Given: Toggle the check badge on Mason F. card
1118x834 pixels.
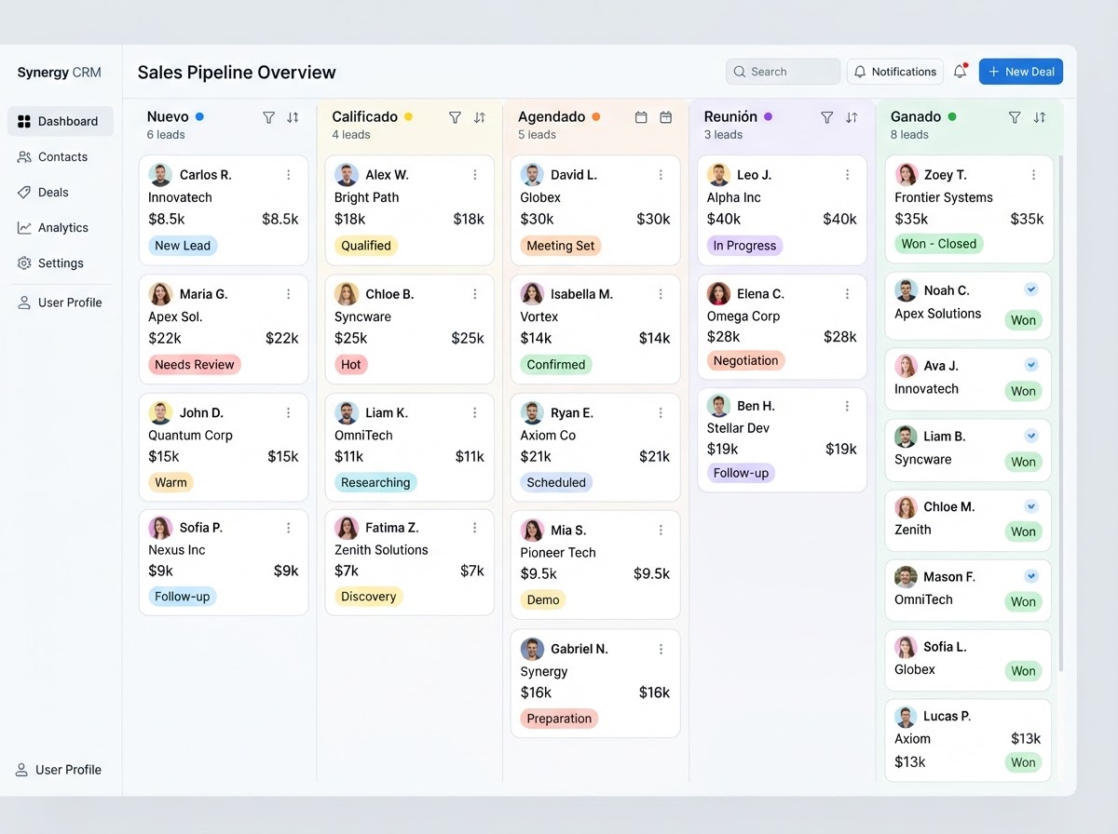Looking at the screenshot, I should click(x=1031, y=576).
